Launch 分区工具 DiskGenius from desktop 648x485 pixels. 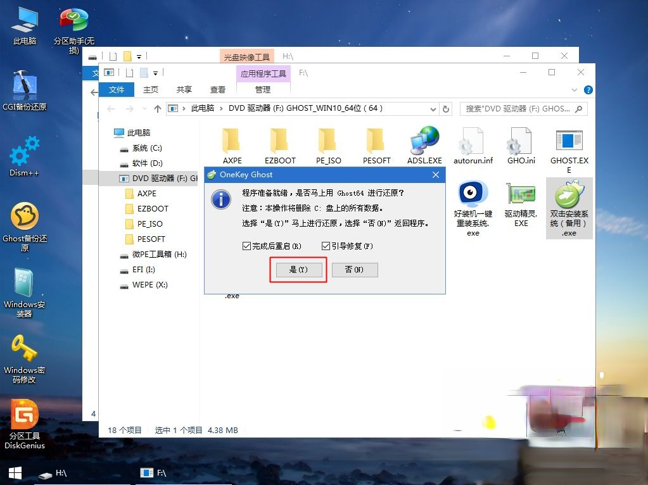click(24, 424)
